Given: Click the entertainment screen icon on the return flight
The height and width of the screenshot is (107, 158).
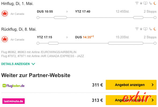Looking at the screenshot, I should tap(145, 29).
